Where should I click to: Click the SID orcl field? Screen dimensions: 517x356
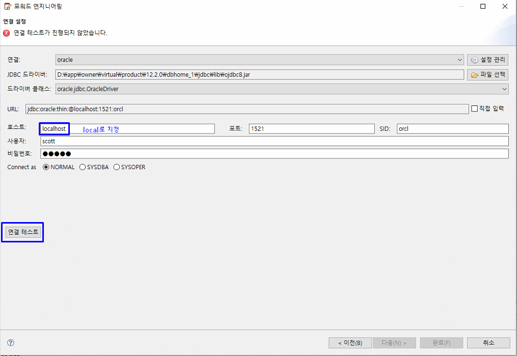(453, 129)
